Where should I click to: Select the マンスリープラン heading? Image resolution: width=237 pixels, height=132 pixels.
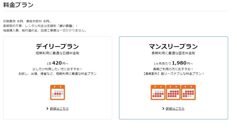click(x=173, y=46)
